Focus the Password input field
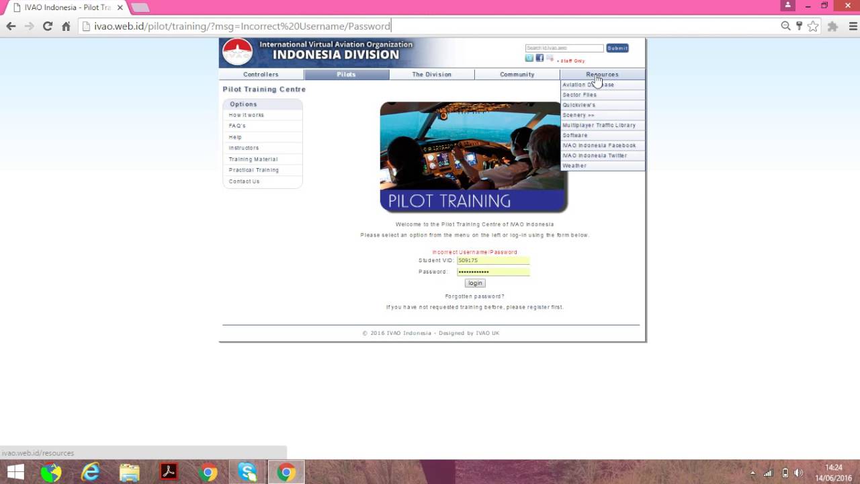Viewport: 860px width, 484px height. (493, 272)
